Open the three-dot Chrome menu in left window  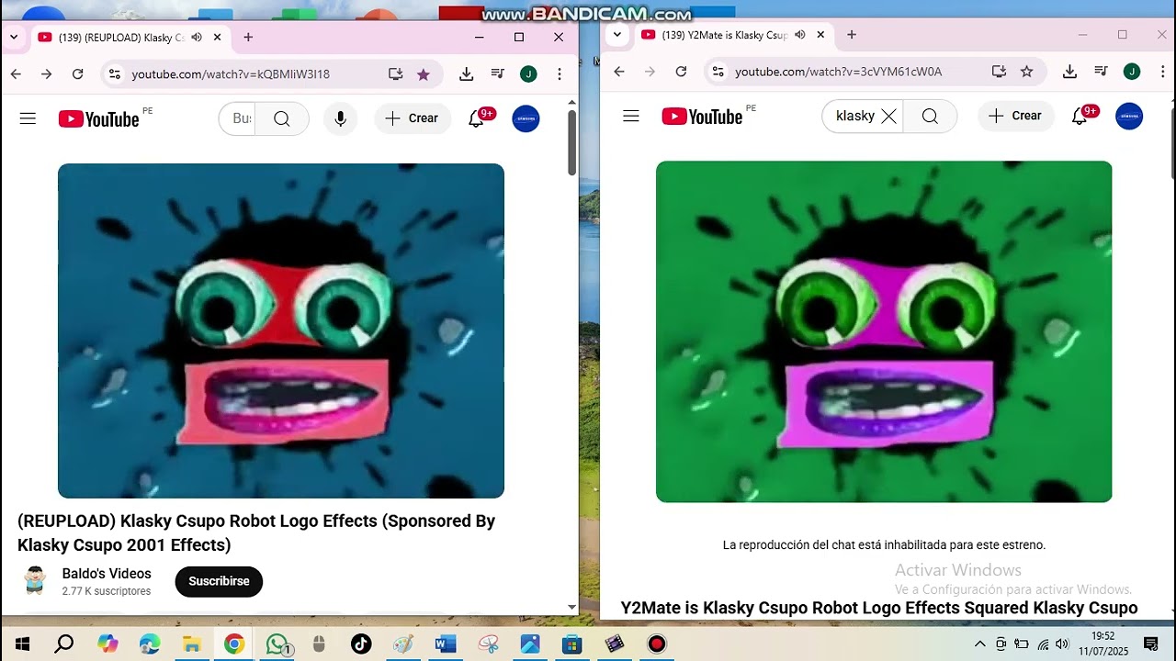click(559, 74)
